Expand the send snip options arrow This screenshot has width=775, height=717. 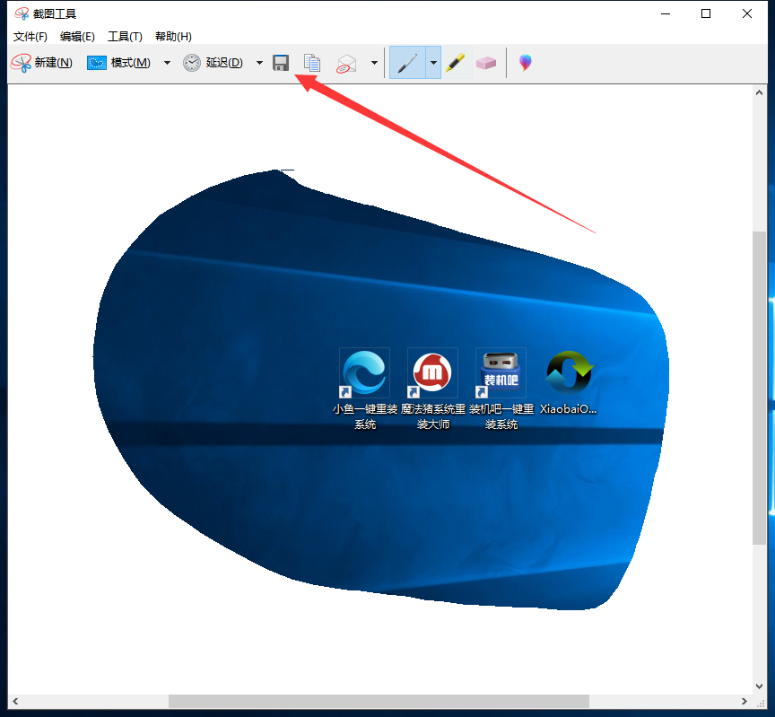tap(374, 63)
